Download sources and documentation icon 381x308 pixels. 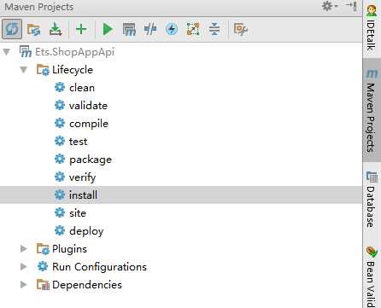point(56,29)
